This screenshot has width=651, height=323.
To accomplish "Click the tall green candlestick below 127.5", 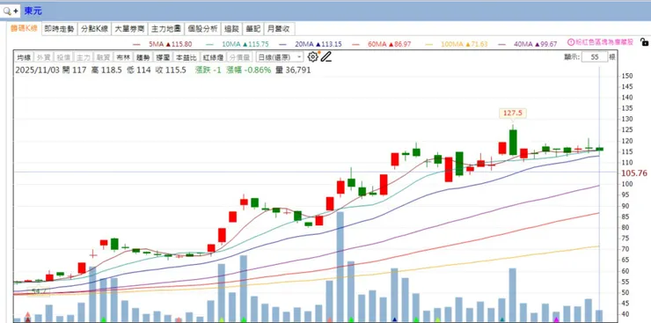I will pyautogui.click(x=513, y=143).
